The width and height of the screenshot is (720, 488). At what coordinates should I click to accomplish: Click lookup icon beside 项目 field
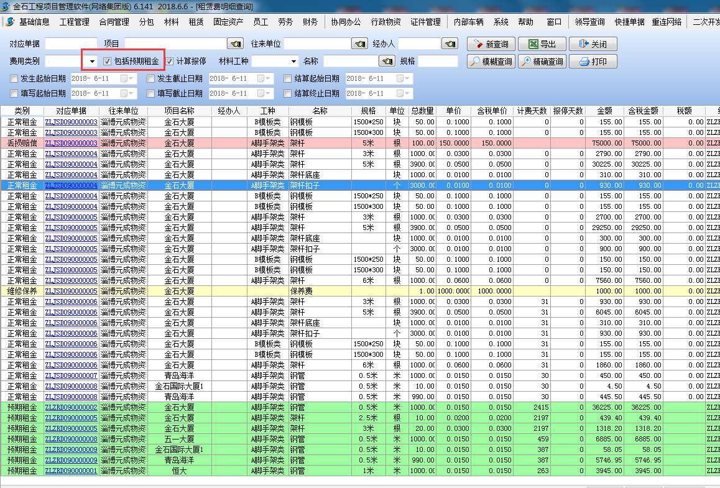[236, 44]
